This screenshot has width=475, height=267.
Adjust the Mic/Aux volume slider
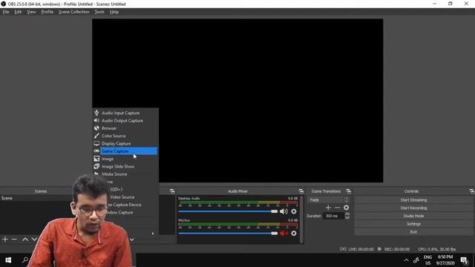pyautogui.click(x=228, y=234)
